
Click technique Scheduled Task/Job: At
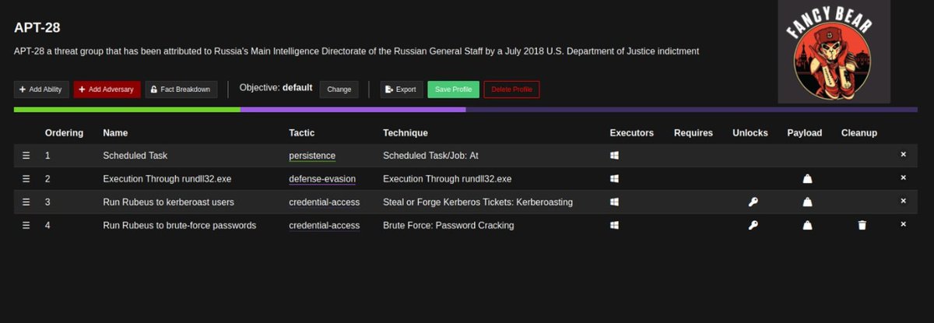click(430, 156)
